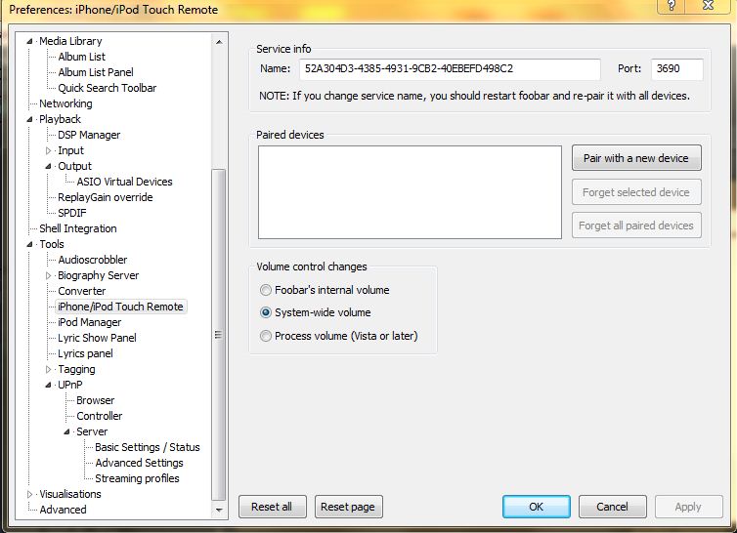
Task: Collapse the Tools tree node
Action: click(x=29, y=244)
